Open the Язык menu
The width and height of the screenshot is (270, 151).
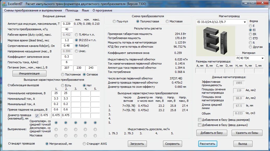tap(85, 10)
